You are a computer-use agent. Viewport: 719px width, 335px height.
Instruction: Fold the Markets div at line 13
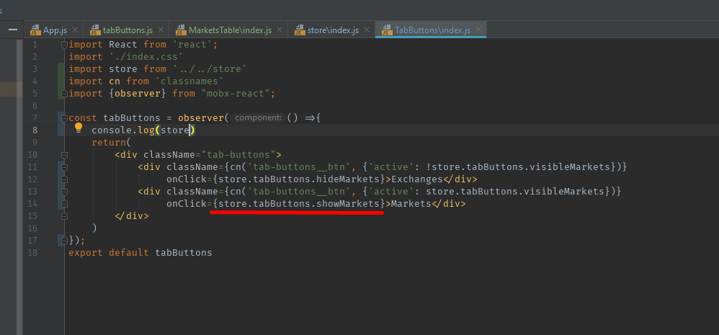point(65,192)
